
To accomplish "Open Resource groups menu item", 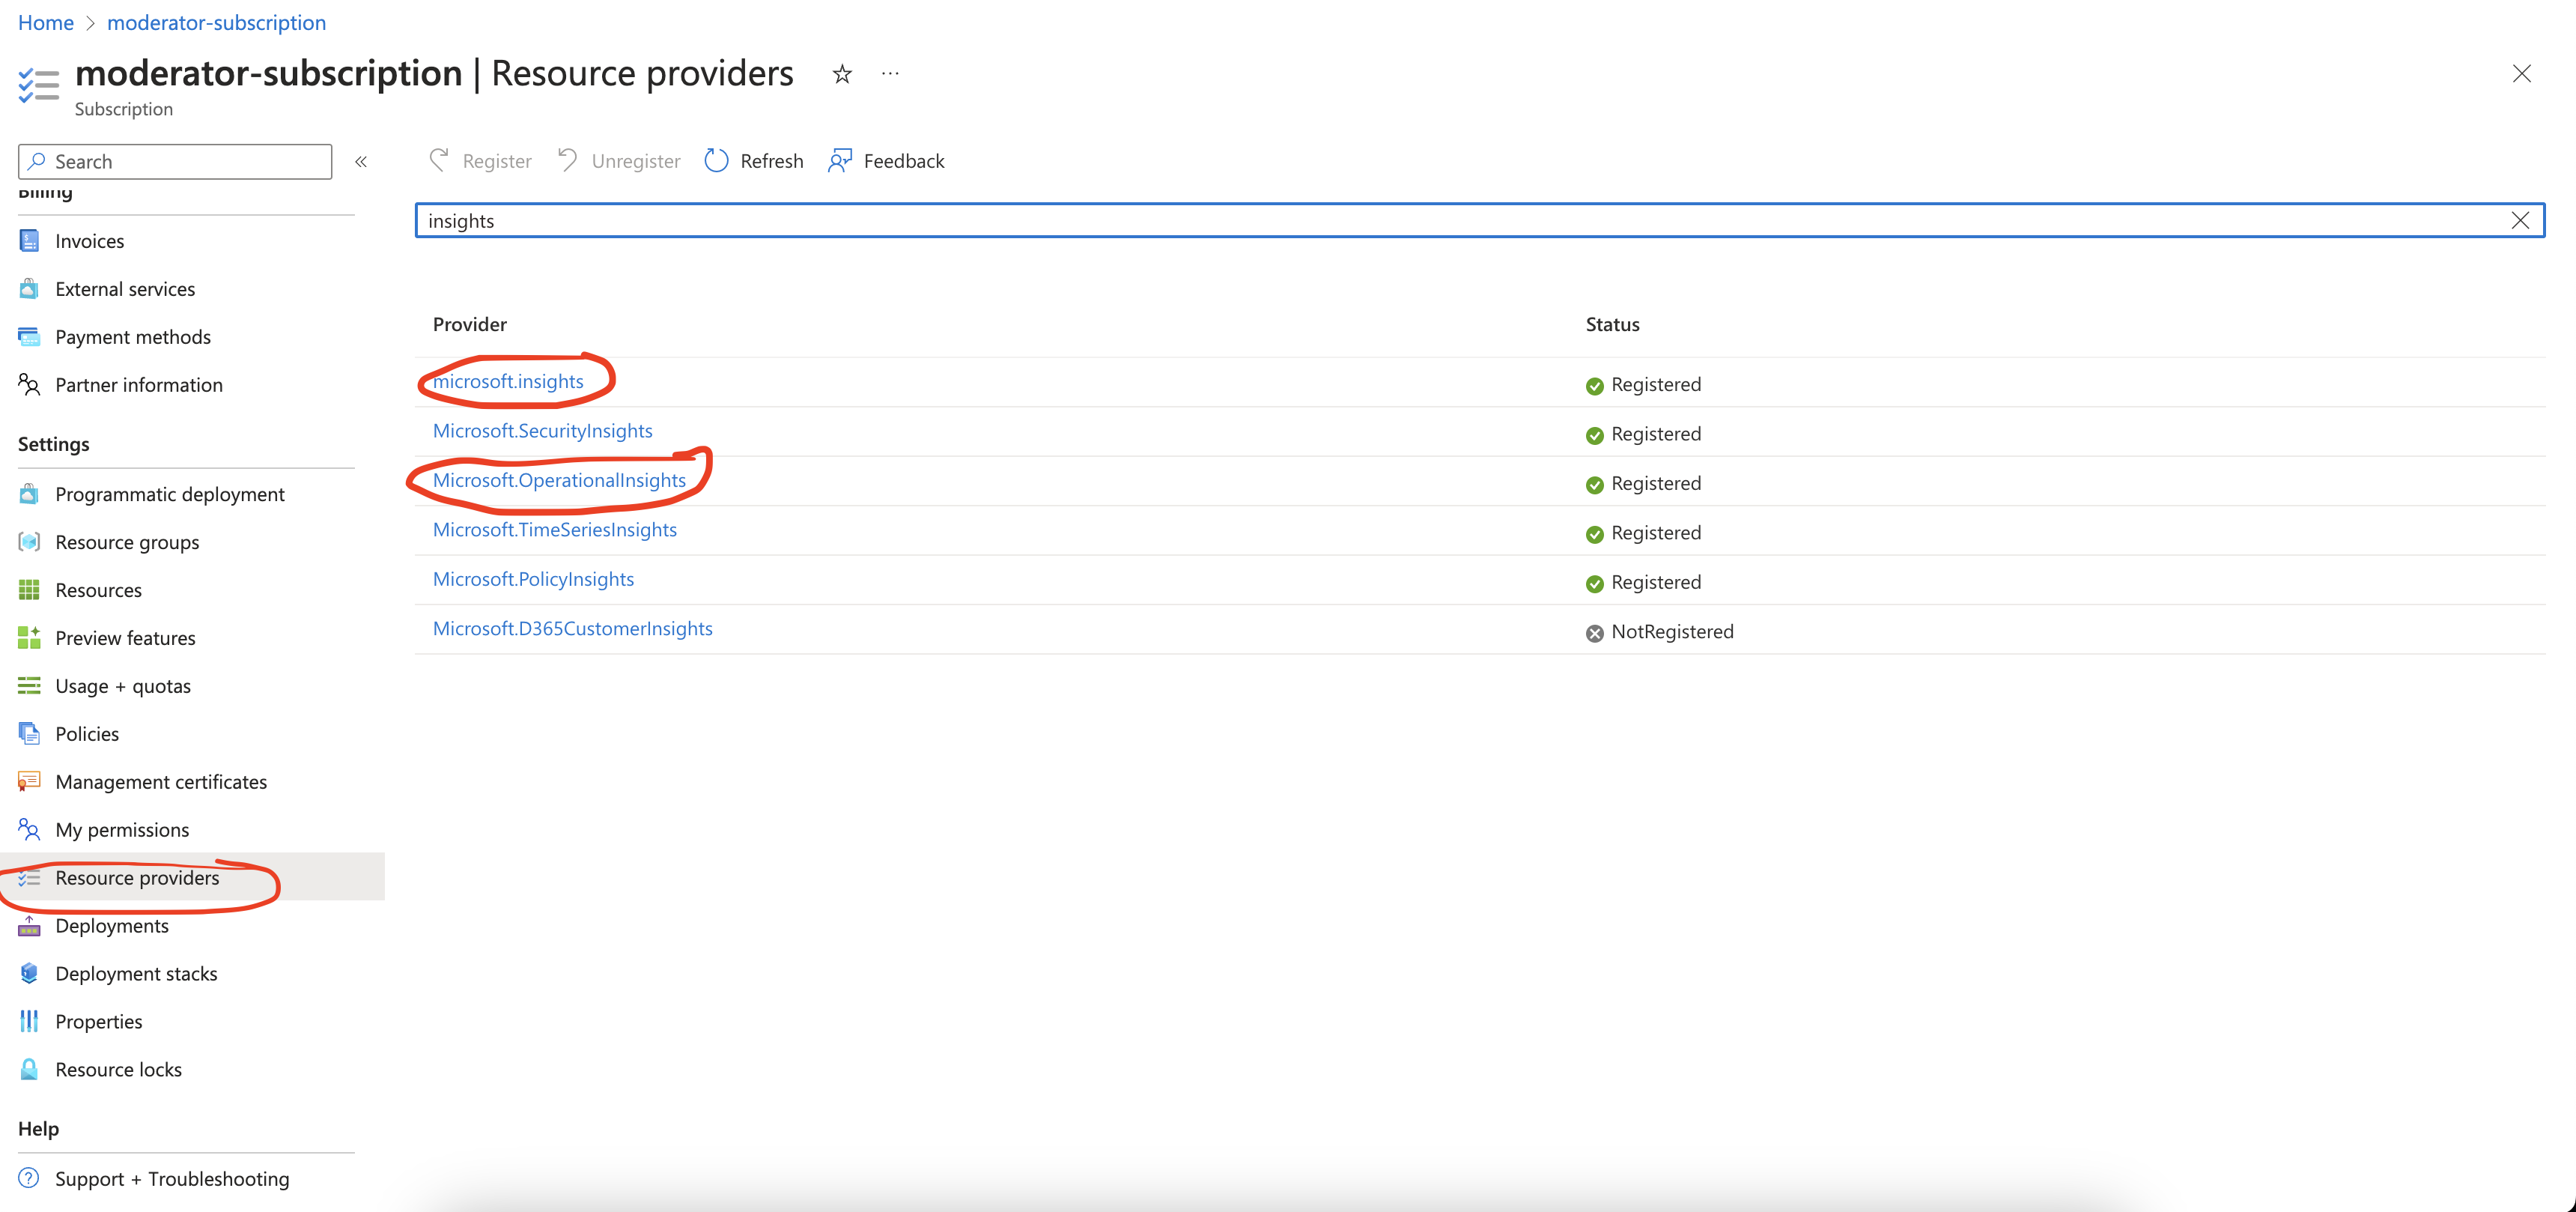I will coord(127,542).
